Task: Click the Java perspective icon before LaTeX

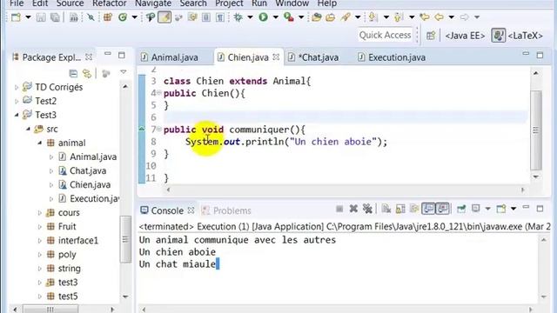Action: [499, 36]
